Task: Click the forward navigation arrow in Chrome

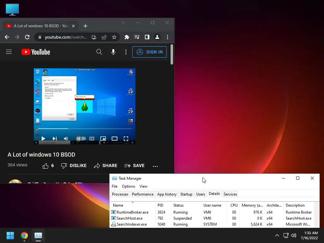Action: click(17, 37)
